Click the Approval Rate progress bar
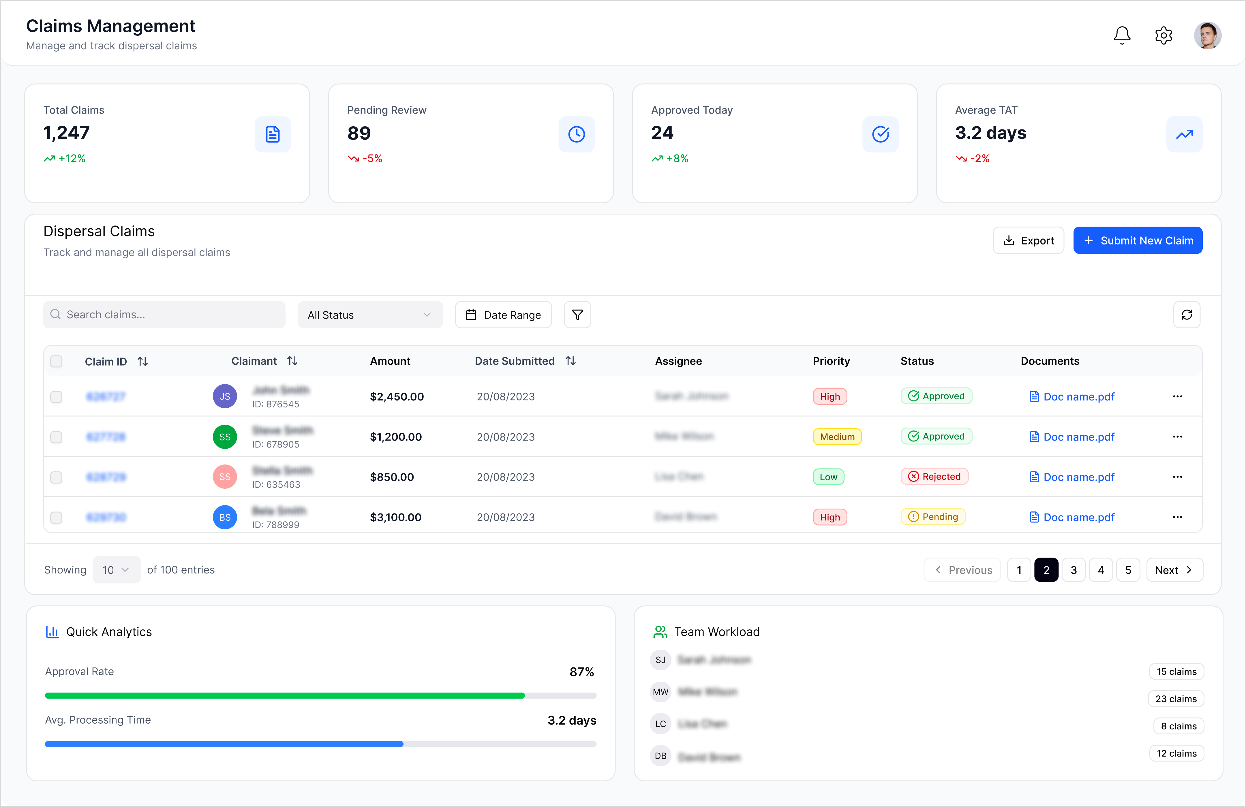Viewport: 1246px width, 807px height. pos(320,695)
